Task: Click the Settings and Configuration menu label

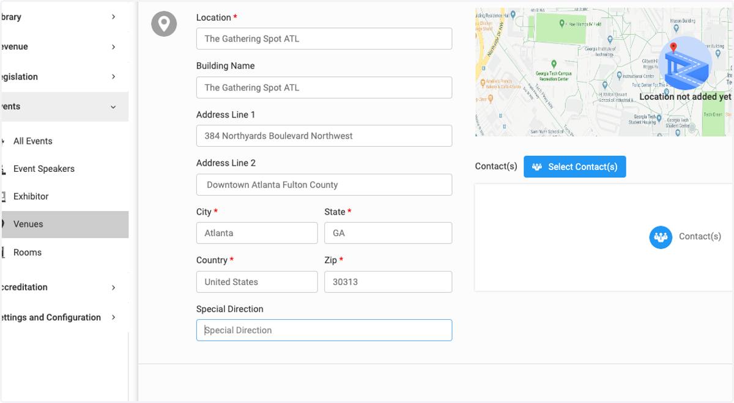Action: pos(51,317)
